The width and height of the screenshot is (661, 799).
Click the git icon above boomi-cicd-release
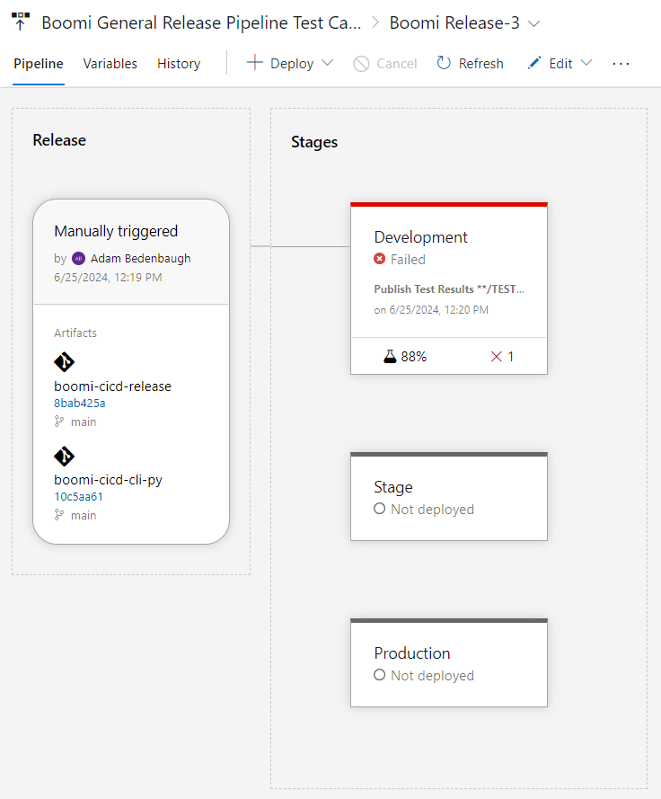coord(64,362)
